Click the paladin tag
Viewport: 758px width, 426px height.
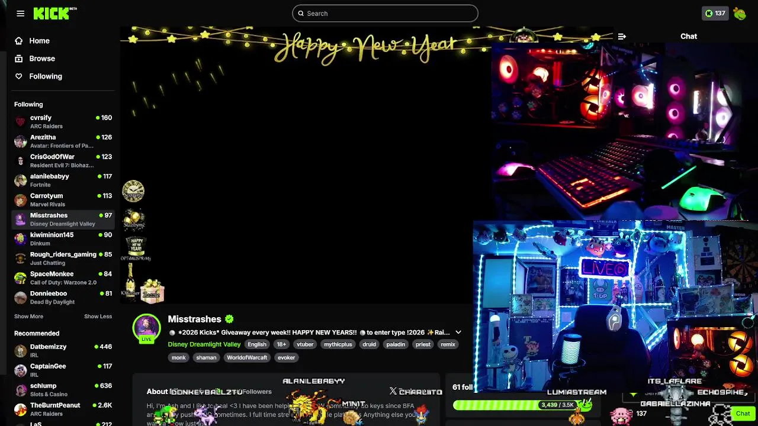coord(396,344)
